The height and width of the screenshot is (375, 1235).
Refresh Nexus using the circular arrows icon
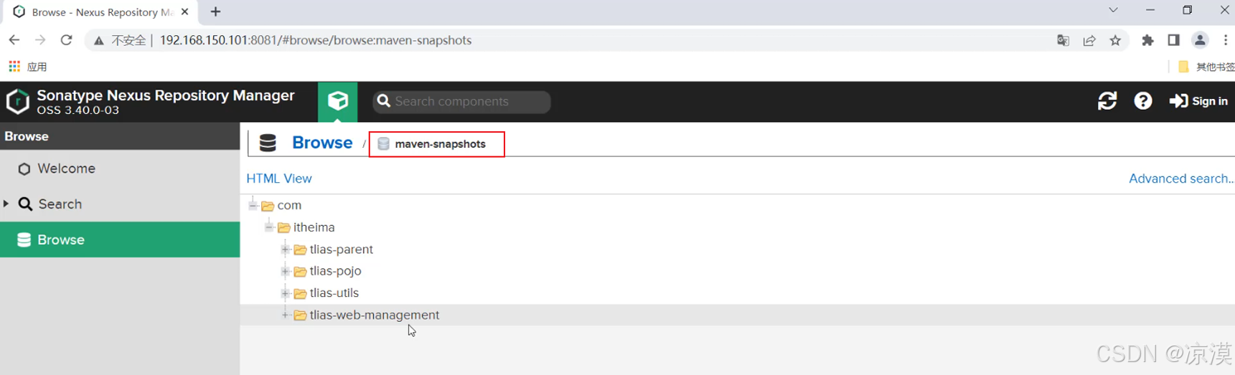[1107, 101]
